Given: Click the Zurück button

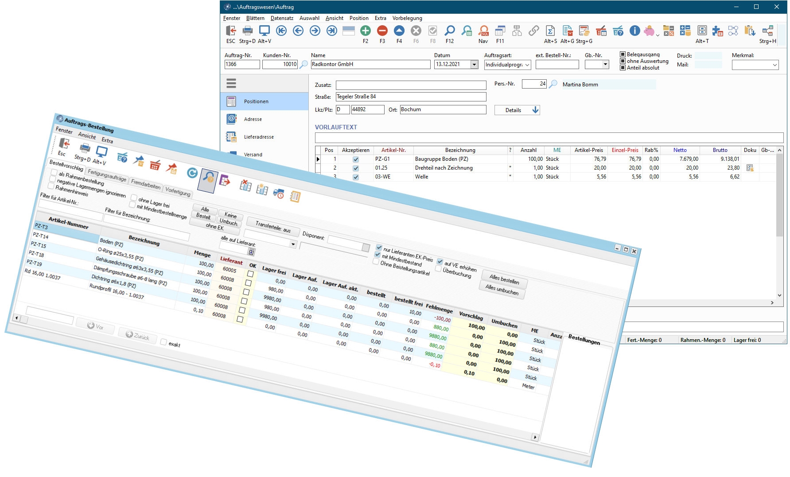Looking at the screenshot, I should tap(137, 336).
